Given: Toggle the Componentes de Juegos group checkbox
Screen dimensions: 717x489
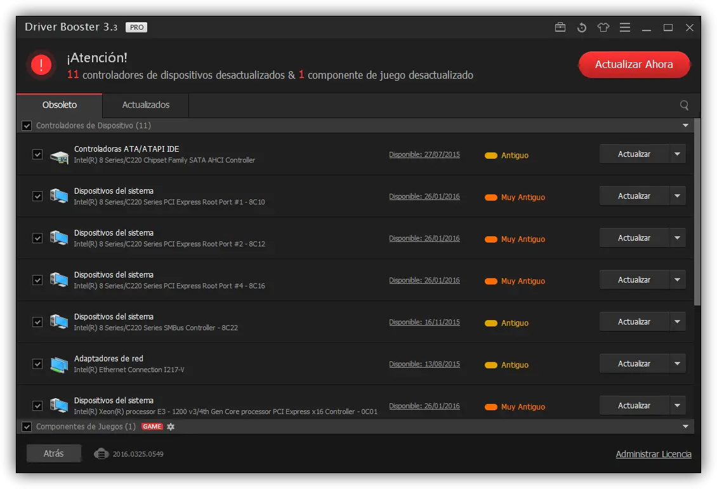Looking at the screenshot, I should (x=27, y=427).
